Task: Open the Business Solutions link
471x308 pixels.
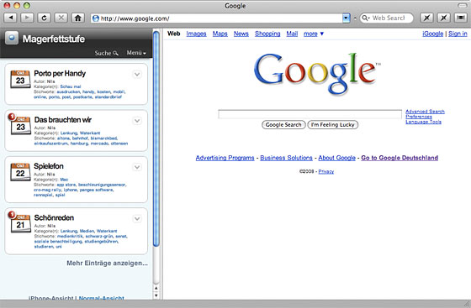Action: pos(286,158)
